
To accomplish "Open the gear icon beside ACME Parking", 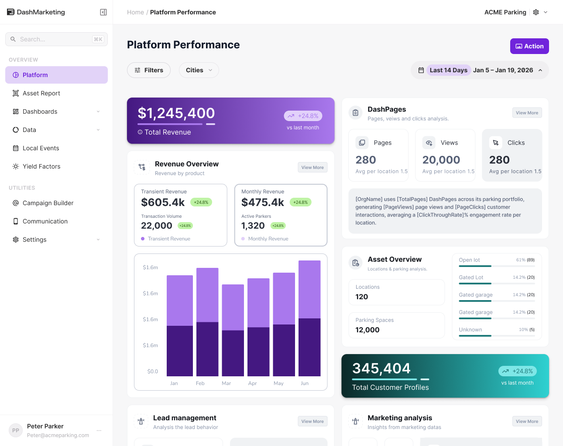I will (x=536, y=12).
